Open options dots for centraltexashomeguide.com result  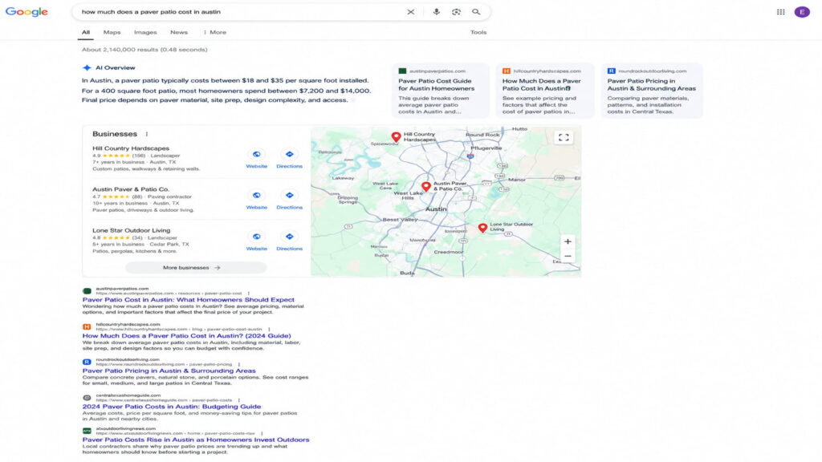[239, 400]
